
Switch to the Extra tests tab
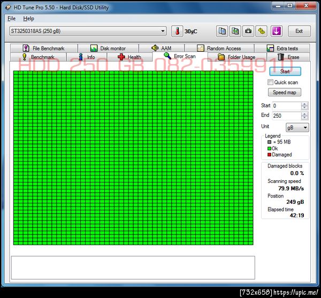click(282, 48)
